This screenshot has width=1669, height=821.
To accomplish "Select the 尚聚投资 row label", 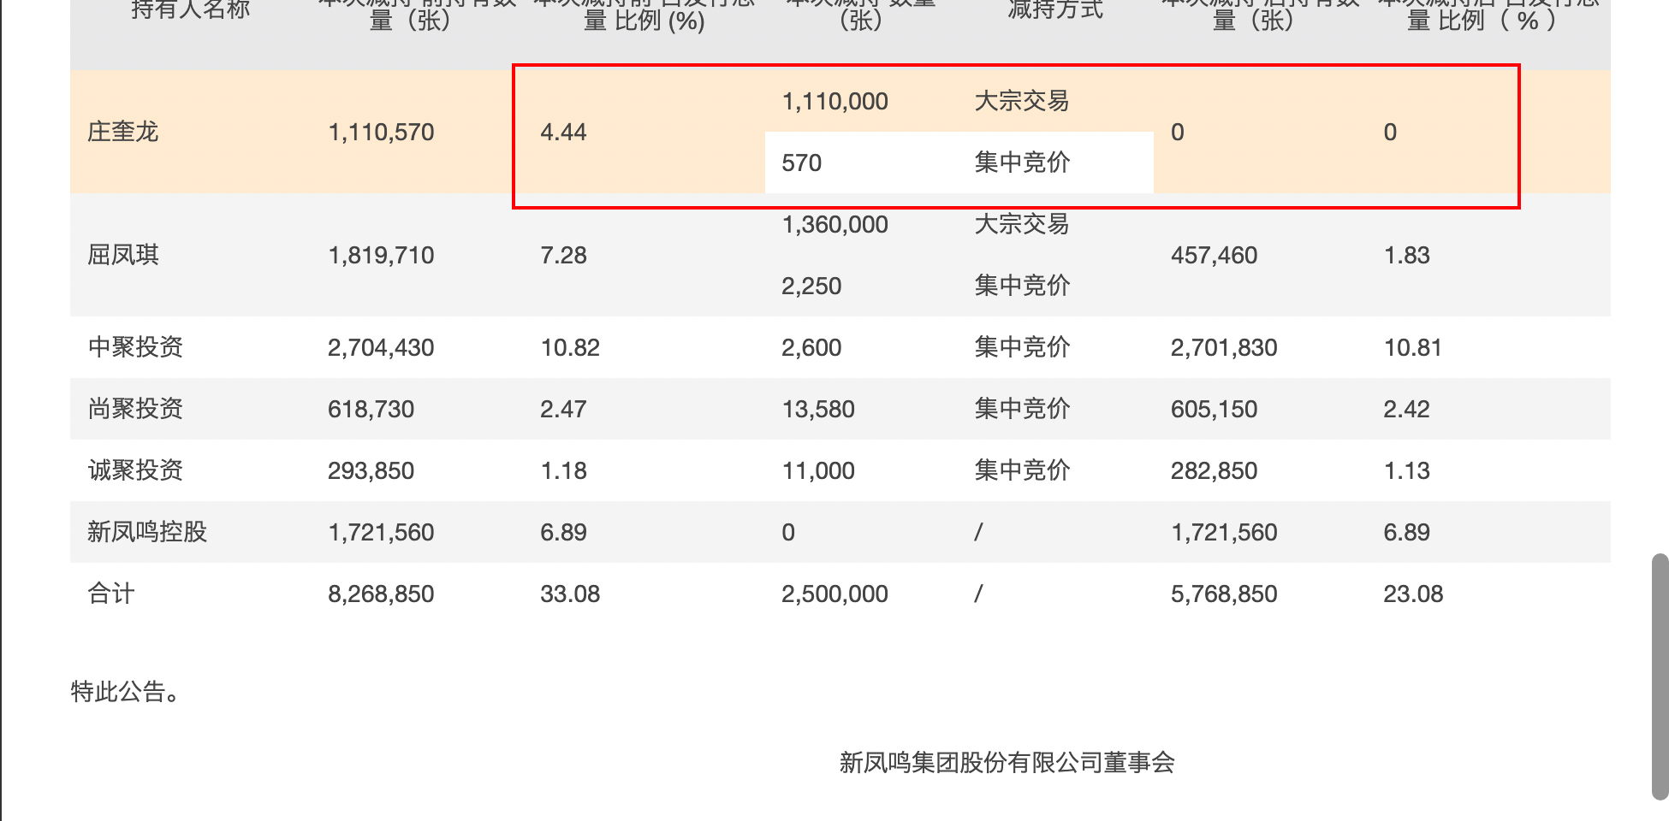I will point(135,409).
